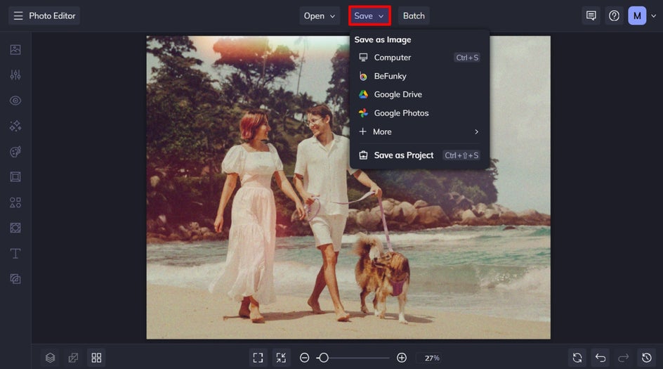
Task: Save image to Computer
Action: [419, 58]
